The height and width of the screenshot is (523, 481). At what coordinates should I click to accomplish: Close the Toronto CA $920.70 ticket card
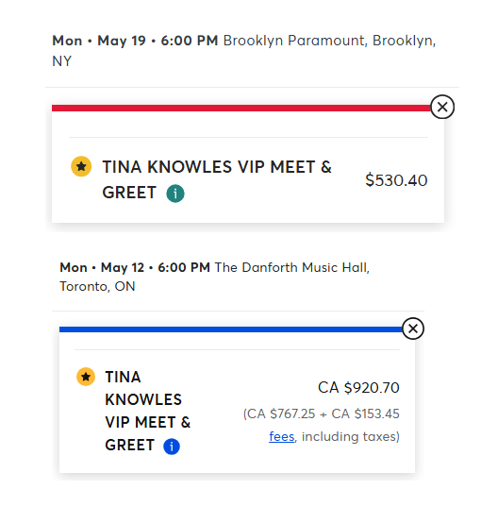click(x=413, y=329)
